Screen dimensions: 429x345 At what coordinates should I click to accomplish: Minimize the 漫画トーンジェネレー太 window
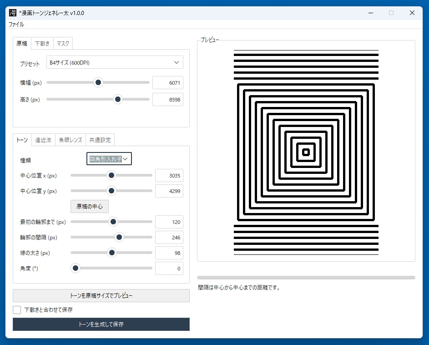pyautogui.click(x=371, y=13)
